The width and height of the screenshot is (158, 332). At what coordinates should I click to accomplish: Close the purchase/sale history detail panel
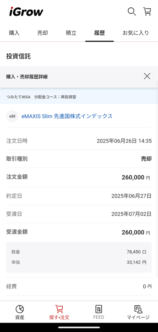(147, 76)
